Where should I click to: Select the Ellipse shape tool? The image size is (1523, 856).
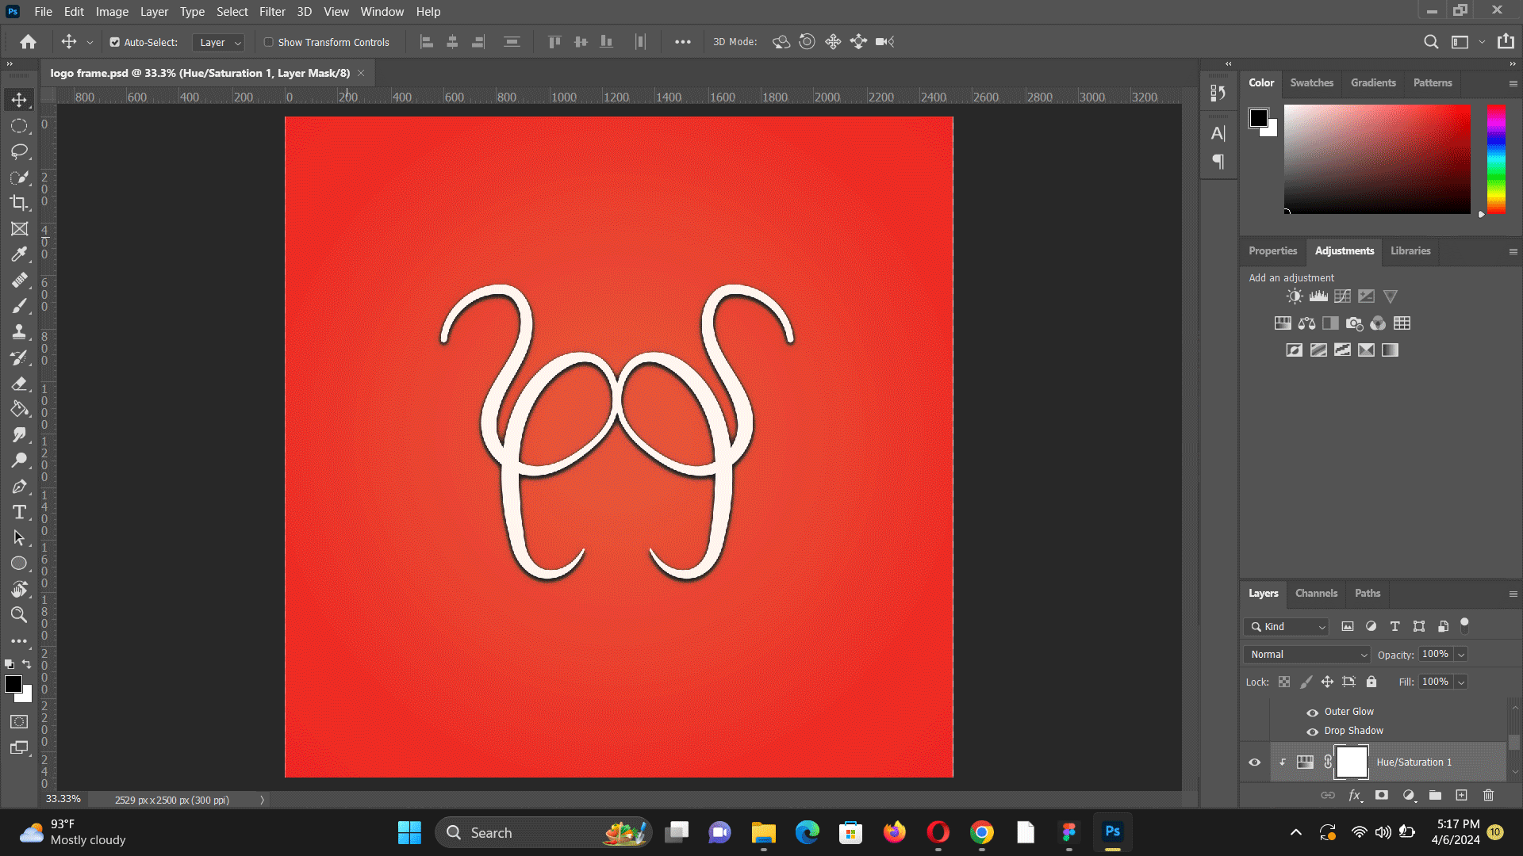coord(19,564)
